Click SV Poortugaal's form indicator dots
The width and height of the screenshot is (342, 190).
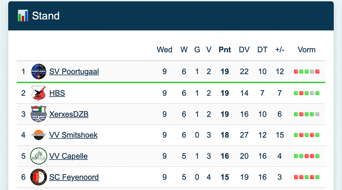coord(307,71)
